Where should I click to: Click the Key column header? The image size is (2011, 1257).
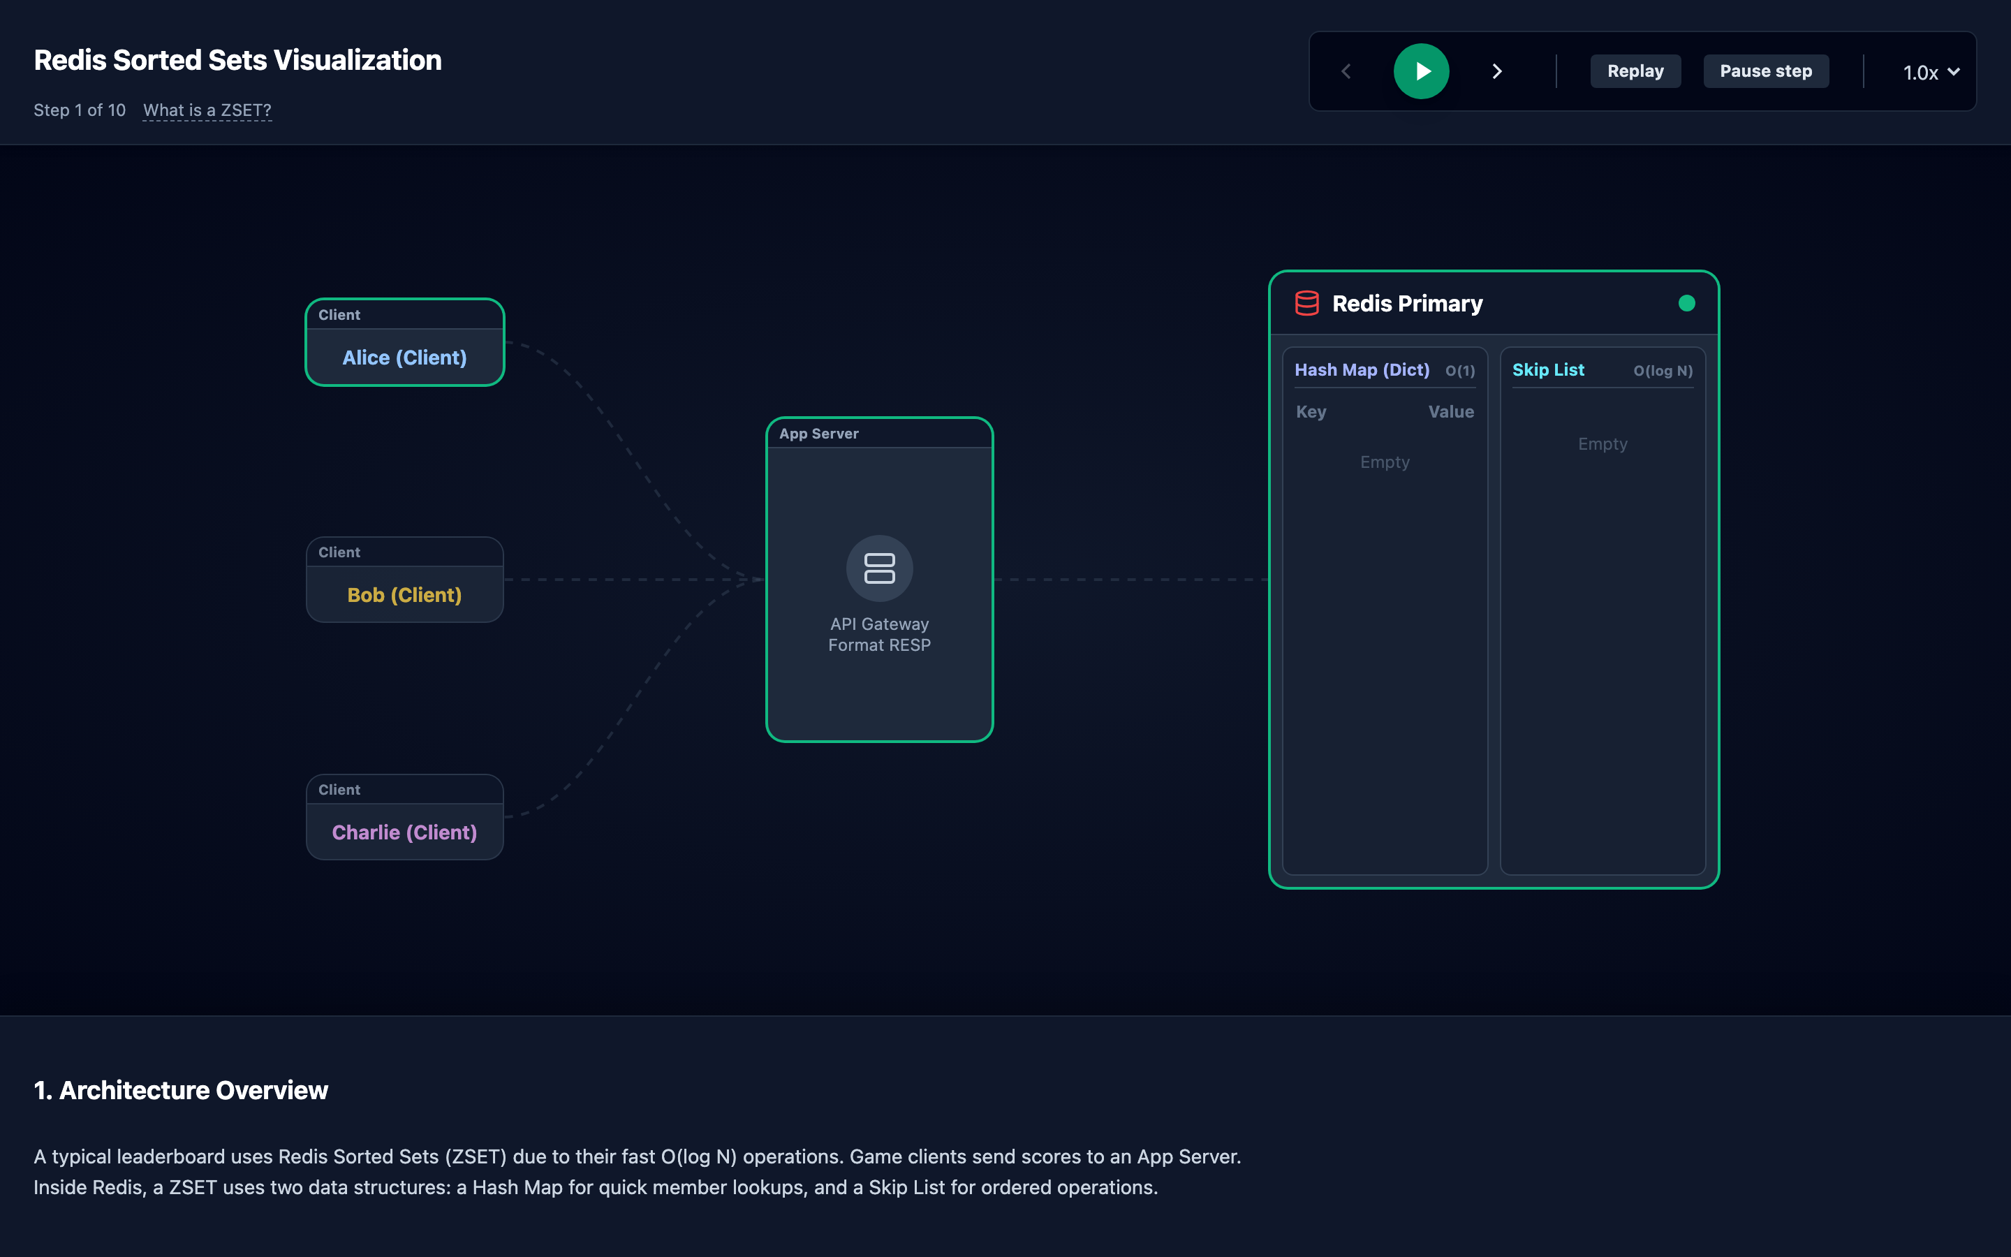1311,411
